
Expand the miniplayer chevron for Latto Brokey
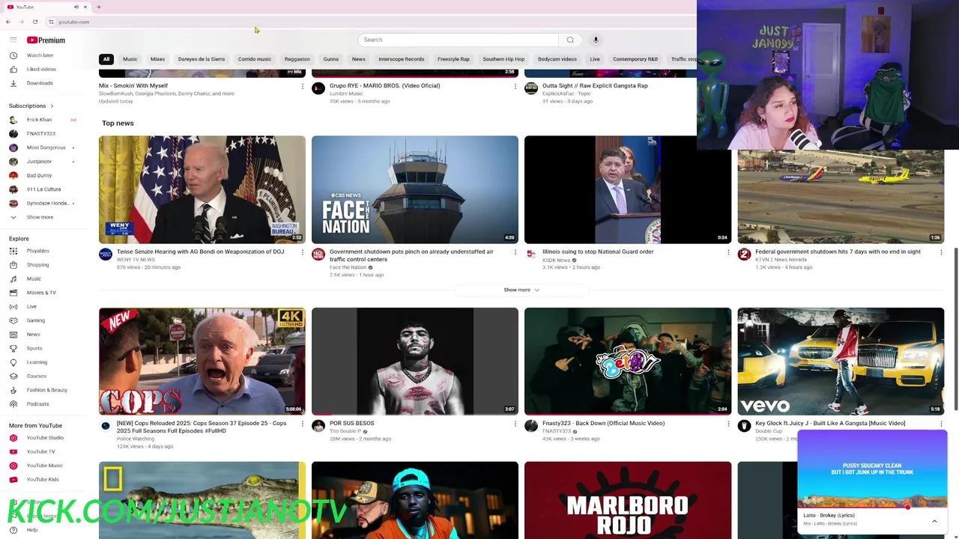(x=934, y=521)
